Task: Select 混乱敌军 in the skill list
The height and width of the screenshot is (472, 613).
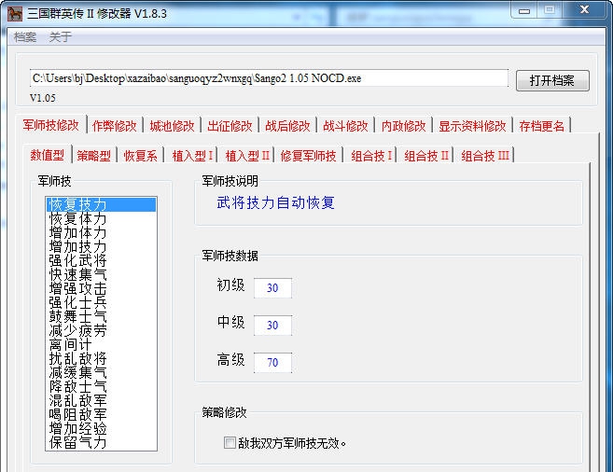Action: (101, 400)
